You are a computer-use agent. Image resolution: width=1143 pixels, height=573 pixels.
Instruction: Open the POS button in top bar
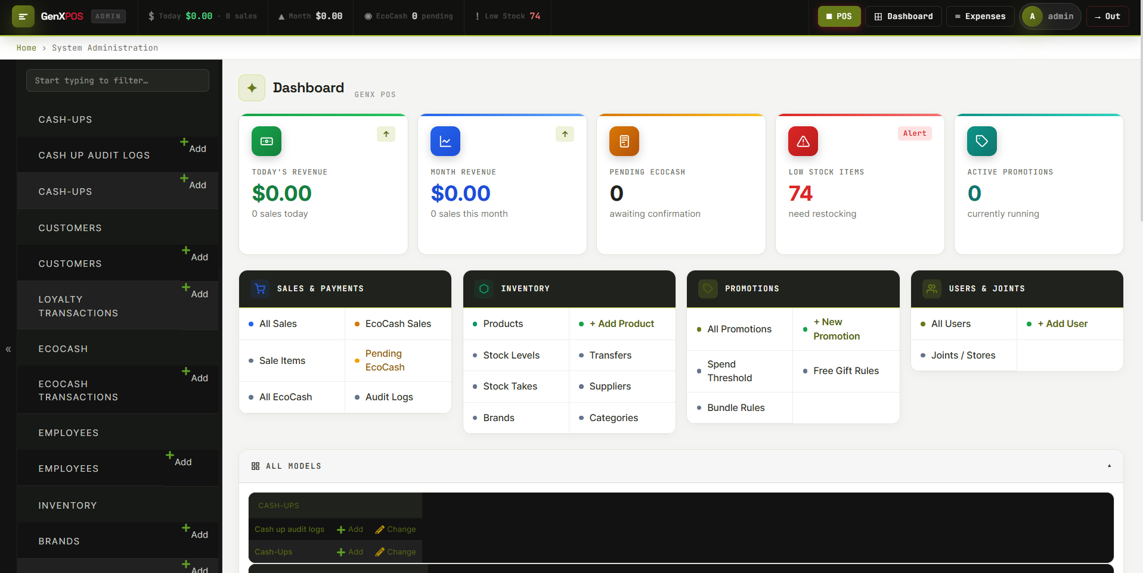[x=839, y=17]
